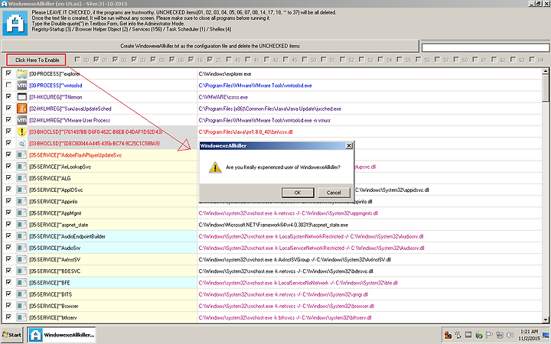Click the explorer process folder icon

click(x=21, y=73)
